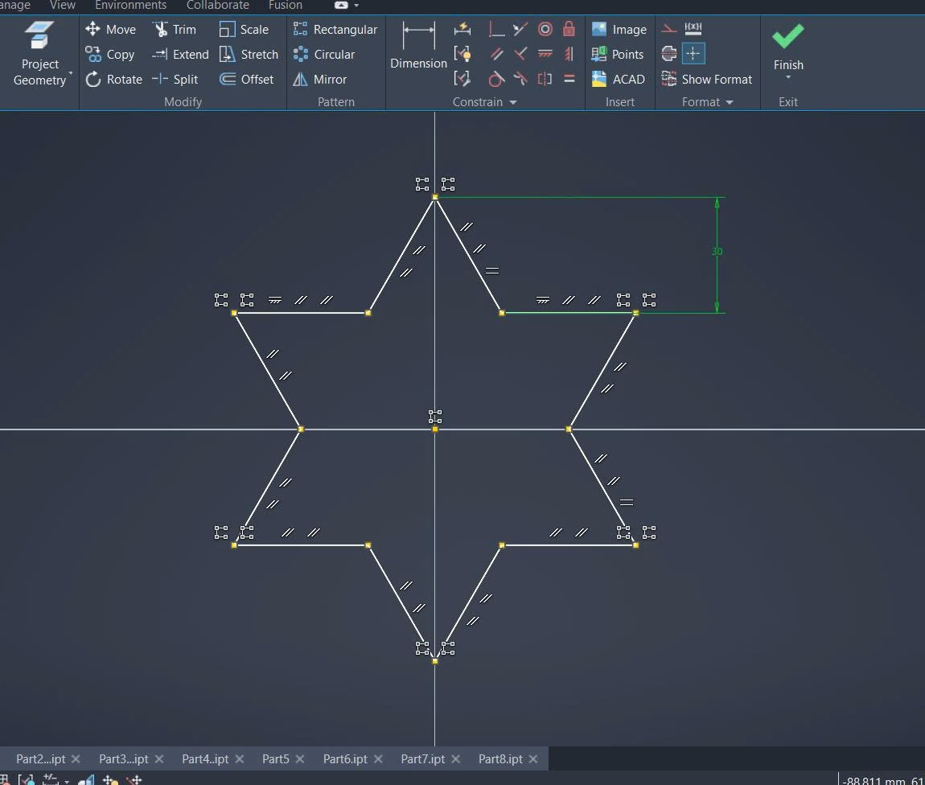Viewport: 925px width, 785px height.
Task: Apply the Fix lock constraint
Action: (569, 30)
